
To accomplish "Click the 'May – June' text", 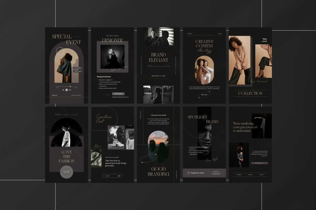I will pos(264,40).
